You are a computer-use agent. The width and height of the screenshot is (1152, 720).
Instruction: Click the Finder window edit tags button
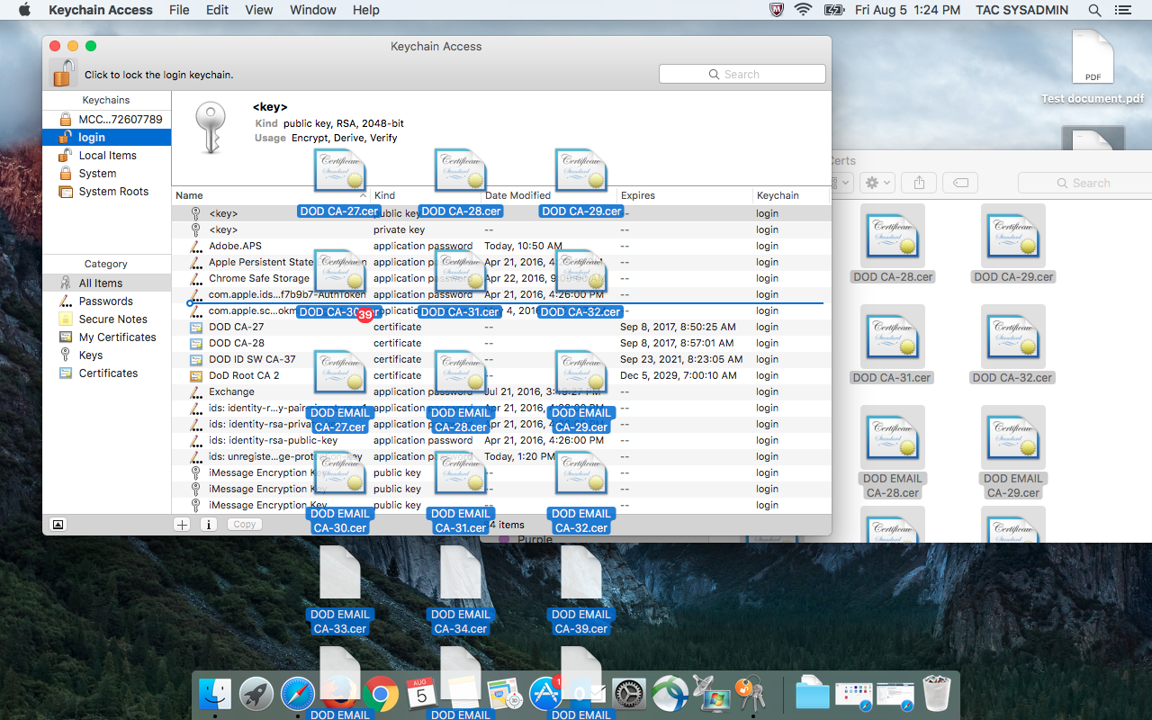pos(960,183)
